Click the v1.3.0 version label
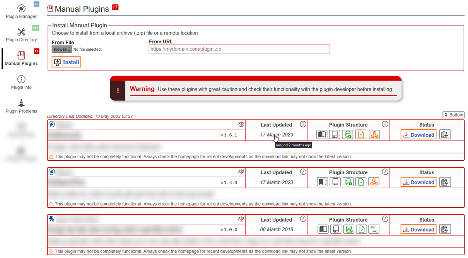468x258 pixels. (x=229, y=182)
